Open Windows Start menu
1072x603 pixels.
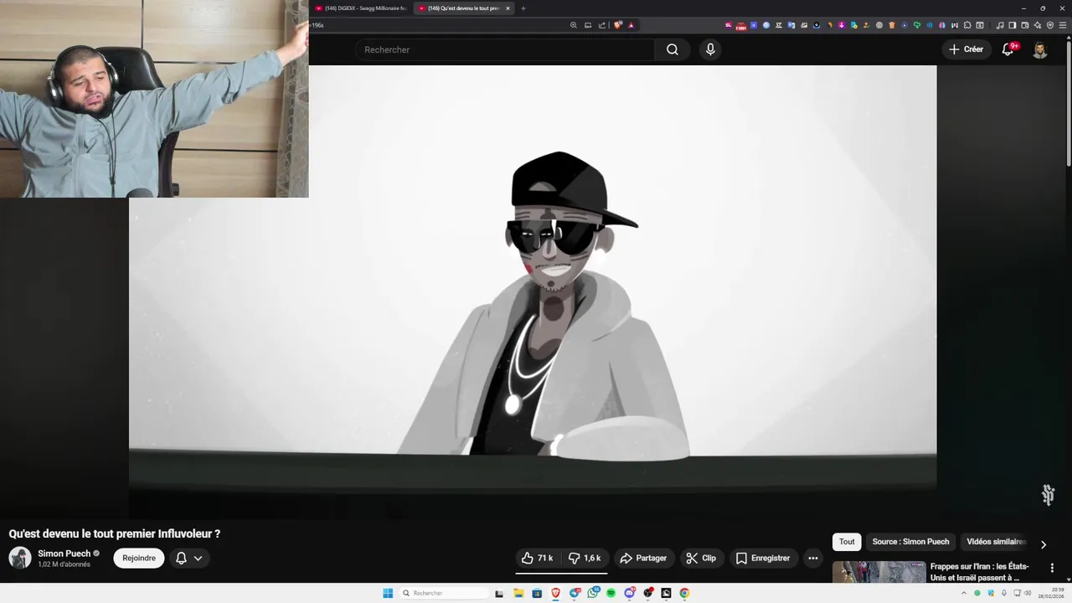388,593
